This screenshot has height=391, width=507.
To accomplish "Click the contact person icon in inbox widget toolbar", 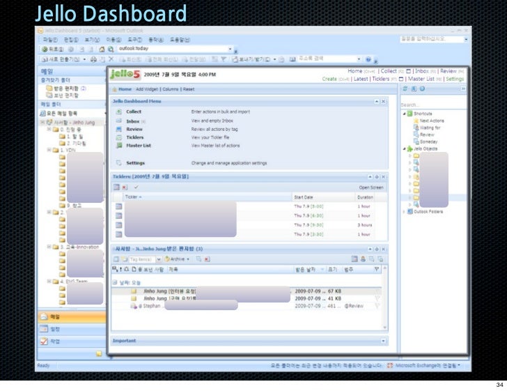I will click(x=363, y=259).
